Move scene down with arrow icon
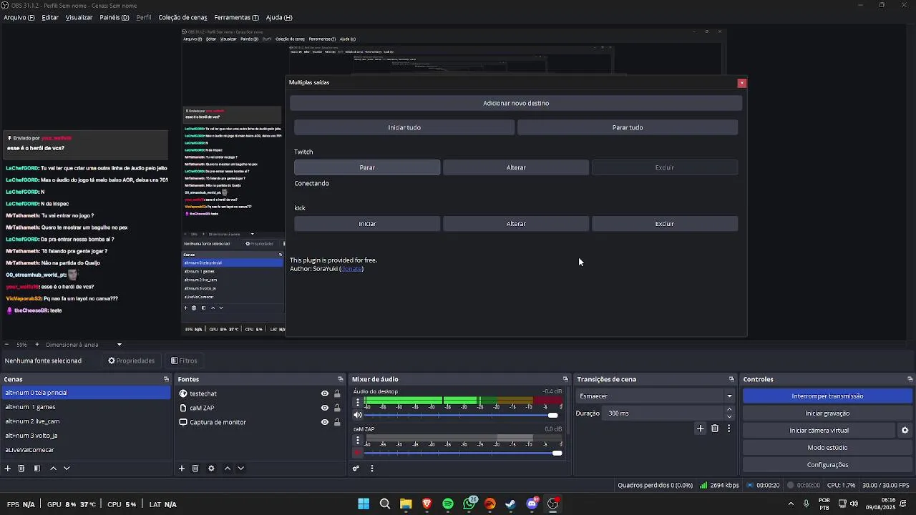The height and width of the screenshot is (515, 916). coord(67,469)
